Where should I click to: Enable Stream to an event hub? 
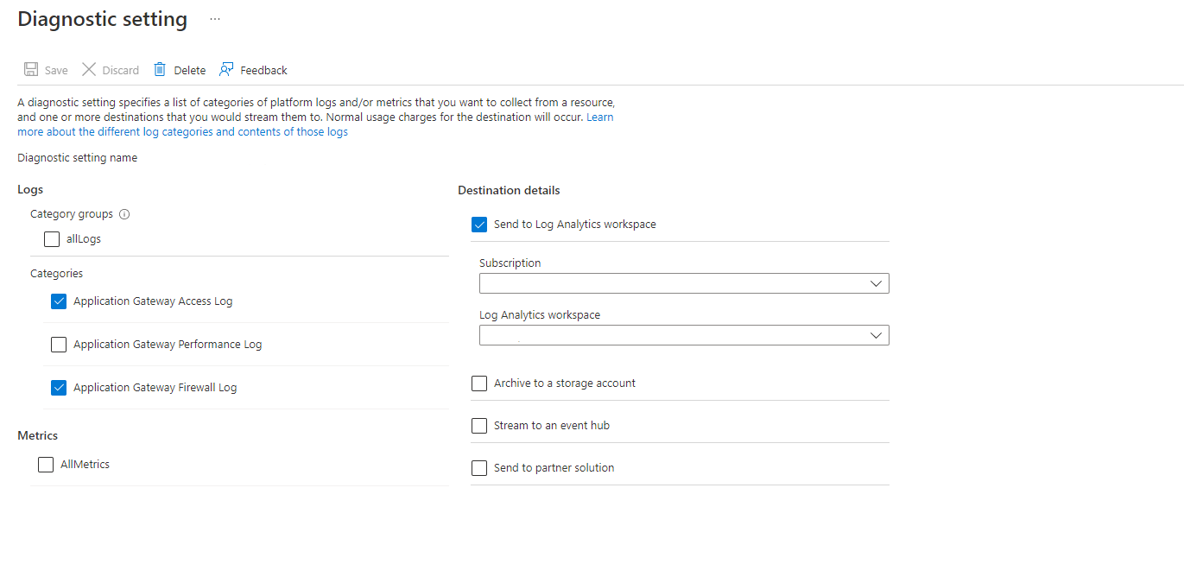click(x=479, y=426)
